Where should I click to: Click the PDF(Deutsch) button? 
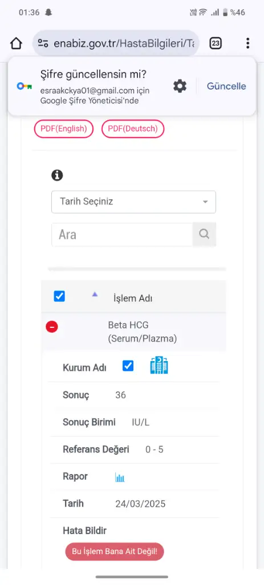[133, 129]
